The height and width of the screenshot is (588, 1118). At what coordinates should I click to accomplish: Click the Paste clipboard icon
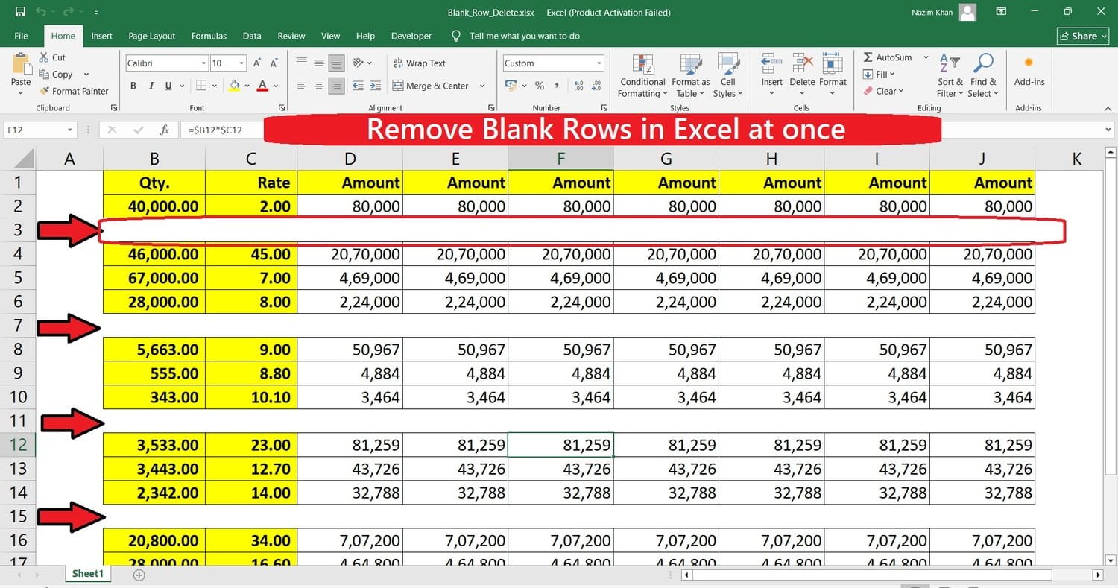(21, 64)
